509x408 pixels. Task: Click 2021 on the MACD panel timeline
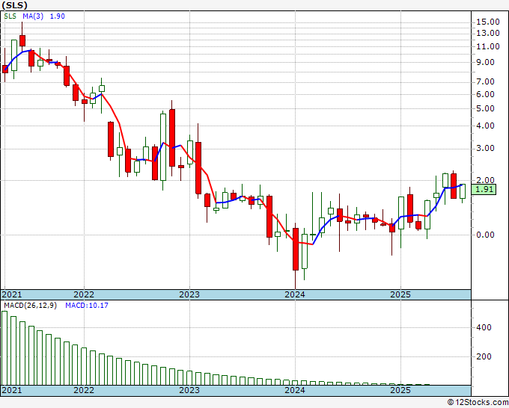pyautogui.click(x=11, y=390)
